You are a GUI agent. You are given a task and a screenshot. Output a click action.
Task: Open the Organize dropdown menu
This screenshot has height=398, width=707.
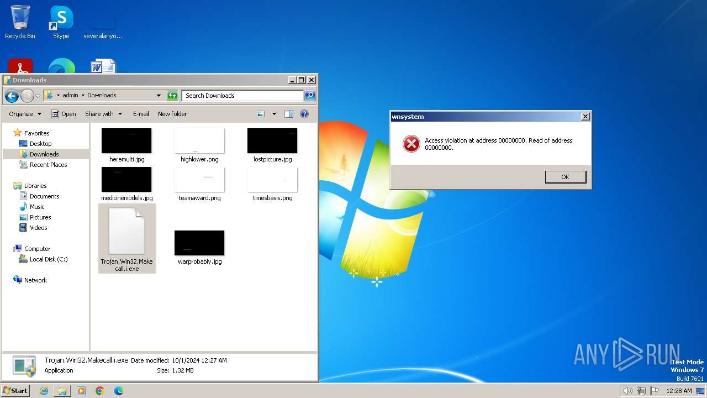click(x=25, y=114)
